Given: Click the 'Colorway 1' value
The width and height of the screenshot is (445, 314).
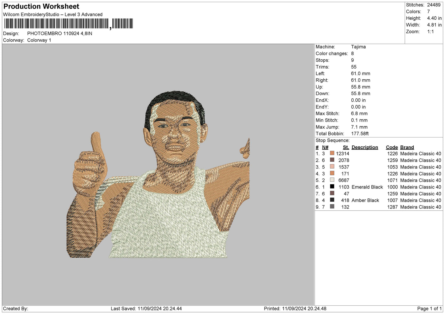Looking at the screenshot, I should tap(39, 40).
